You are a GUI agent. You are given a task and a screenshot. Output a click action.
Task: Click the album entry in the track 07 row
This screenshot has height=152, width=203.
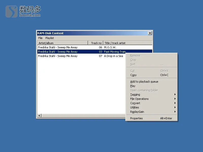pyautogui.click(x=58, y=56)
